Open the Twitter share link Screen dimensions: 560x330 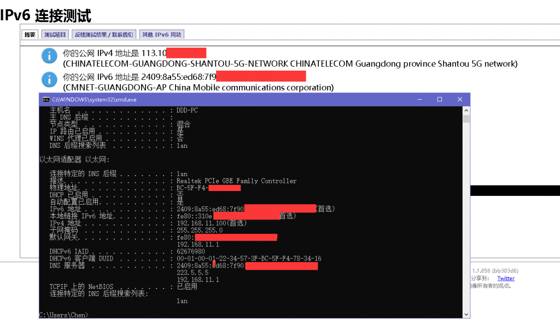(x=505, y=279)
